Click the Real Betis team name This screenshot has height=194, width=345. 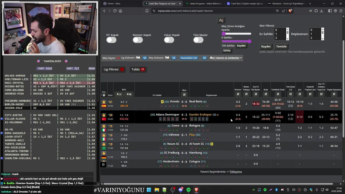pos(196,102)
